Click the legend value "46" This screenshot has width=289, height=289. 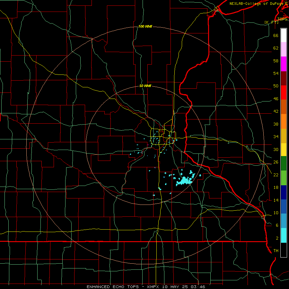[276, 99]
